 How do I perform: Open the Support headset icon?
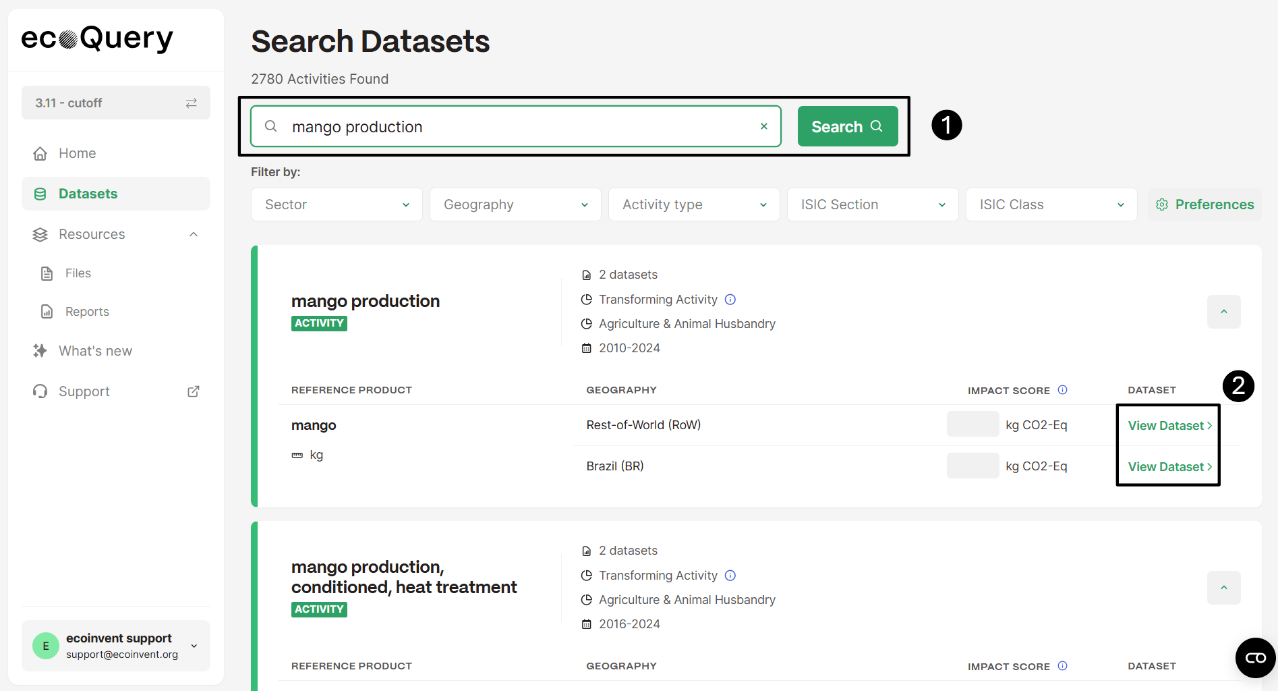(x=40, y=391)
